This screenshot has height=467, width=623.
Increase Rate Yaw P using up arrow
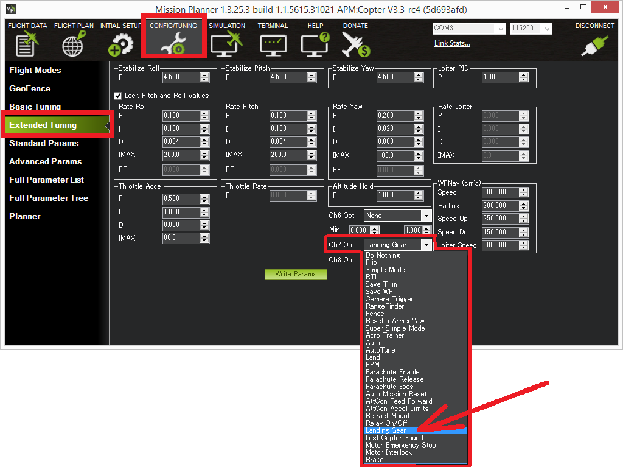[419, 113]
